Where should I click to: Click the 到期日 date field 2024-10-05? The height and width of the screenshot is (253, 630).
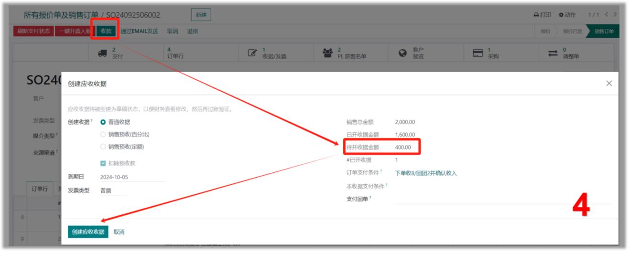tap(132, 177)
